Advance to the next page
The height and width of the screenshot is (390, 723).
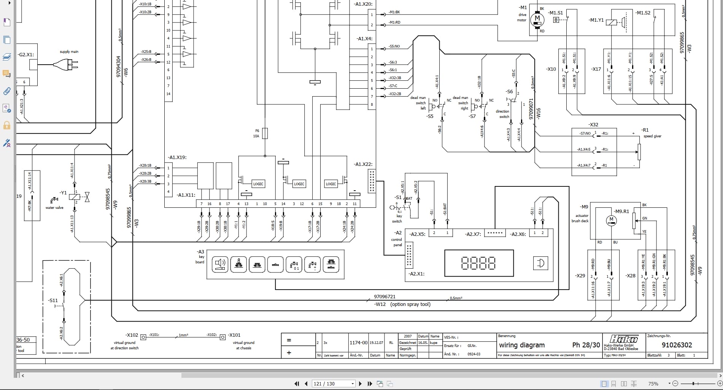click(360, 384)
